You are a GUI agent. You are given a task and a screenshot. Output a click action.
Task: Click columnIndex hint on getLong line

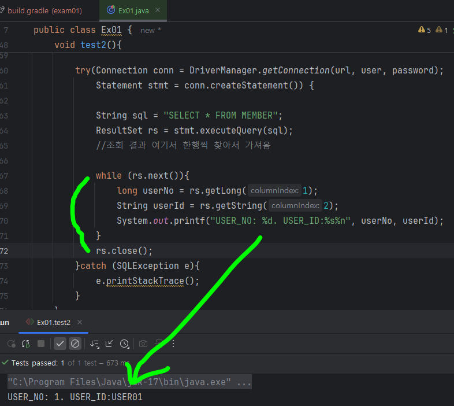click(274, 190)
